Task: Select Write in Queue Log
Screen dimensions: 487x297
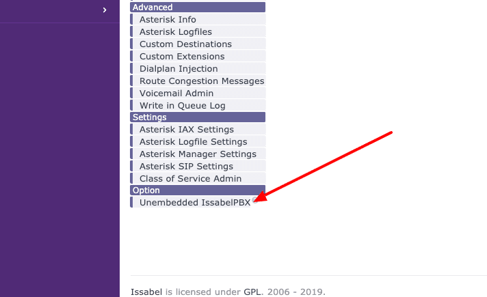Action: (182, 106)
